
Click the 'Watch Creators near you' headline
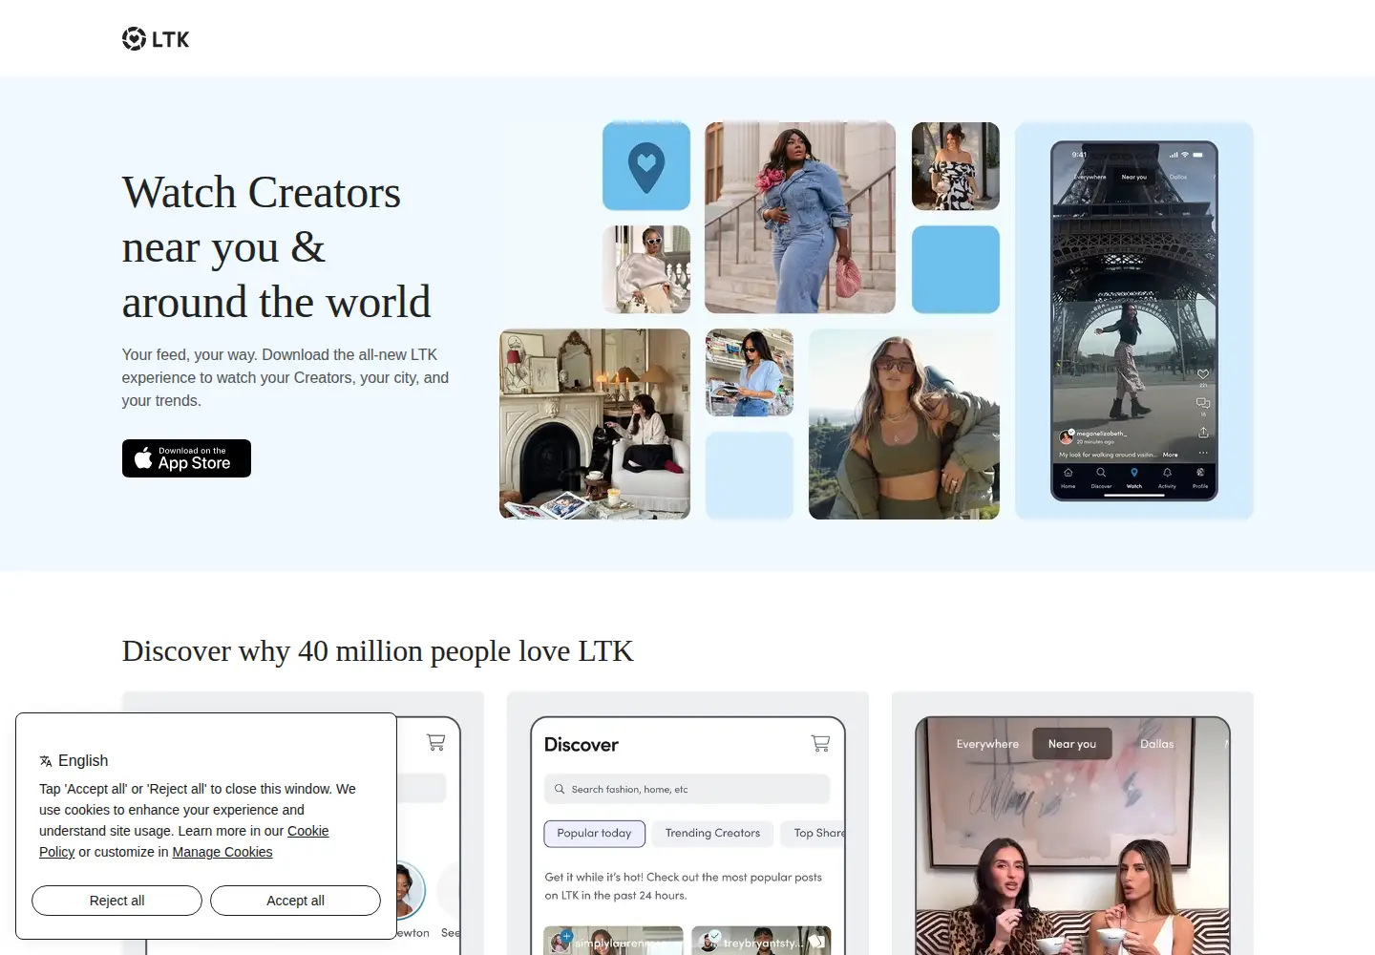coord(276,247)
